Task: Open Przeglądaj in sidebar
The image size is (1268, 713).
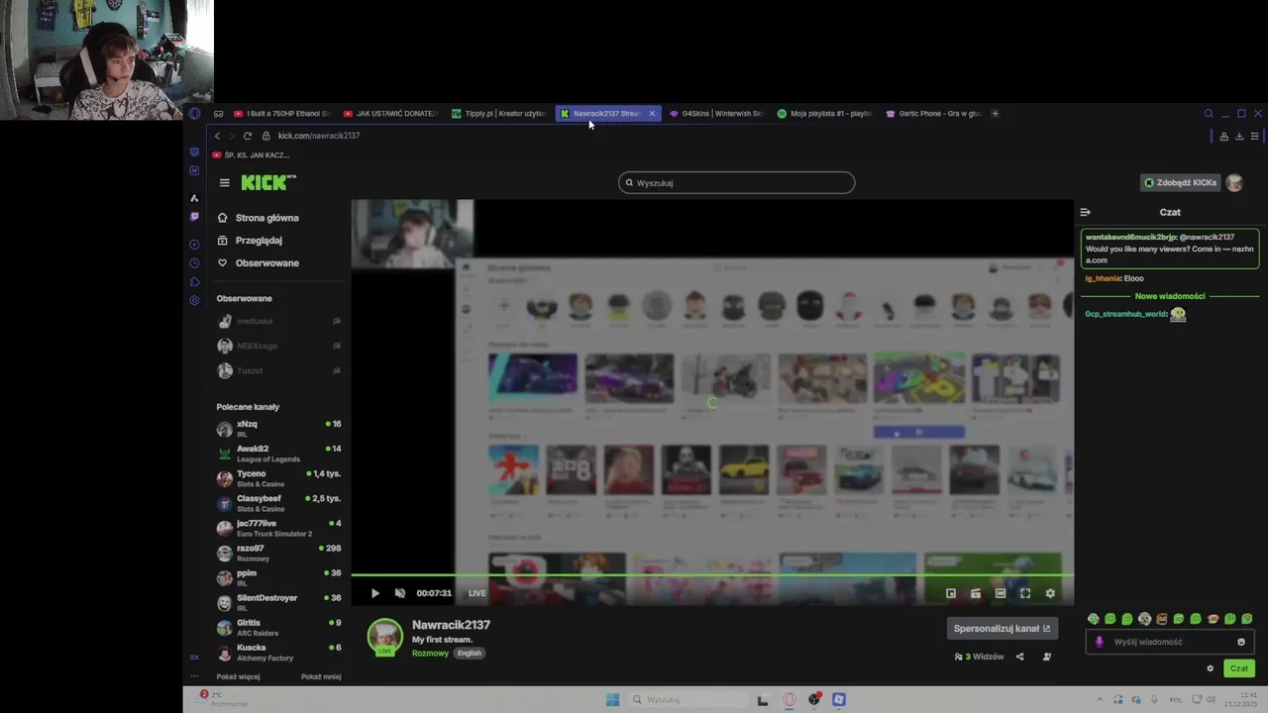Action: 250,241
